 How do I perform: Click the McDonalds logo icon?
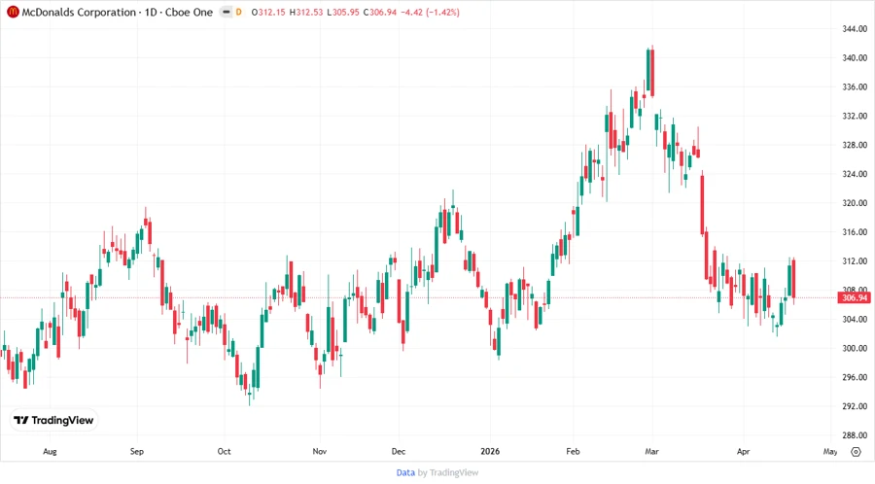(x=13, y=12)
